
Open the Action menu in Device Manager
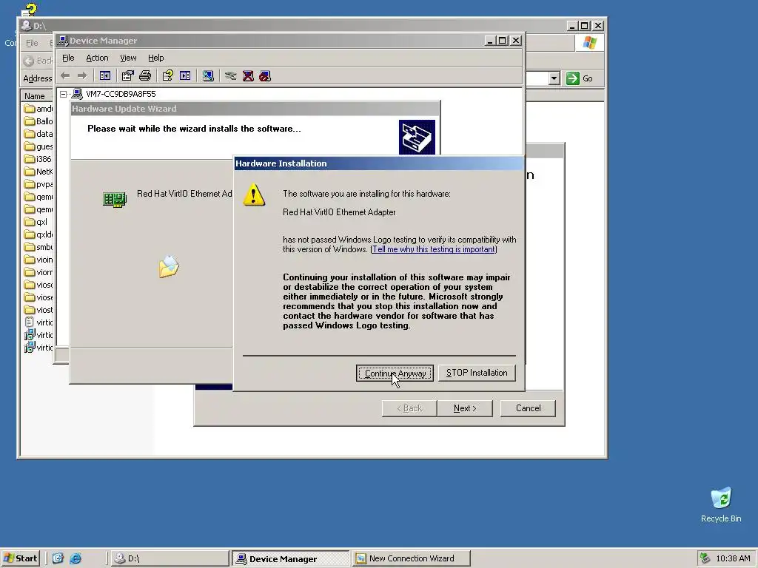click(97, 58)
